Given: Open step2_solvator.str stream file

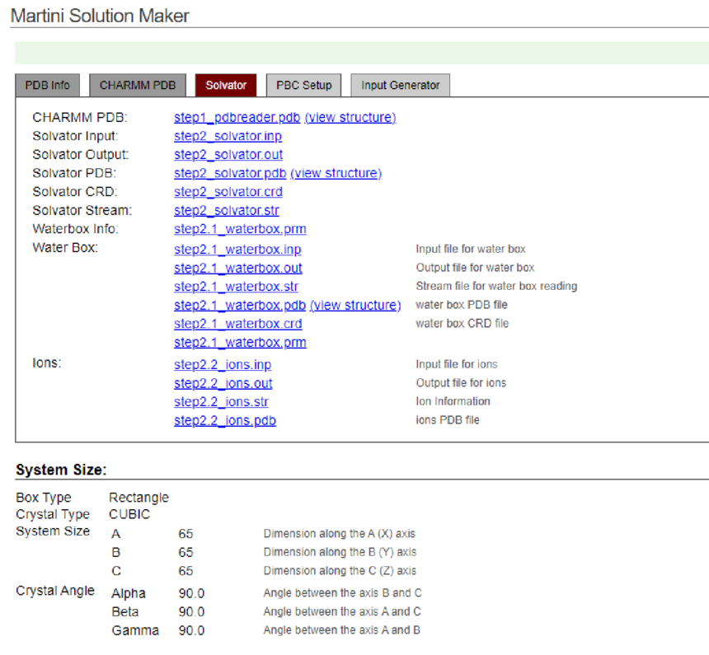Looking at the screenshot, I should pos(226,211).
